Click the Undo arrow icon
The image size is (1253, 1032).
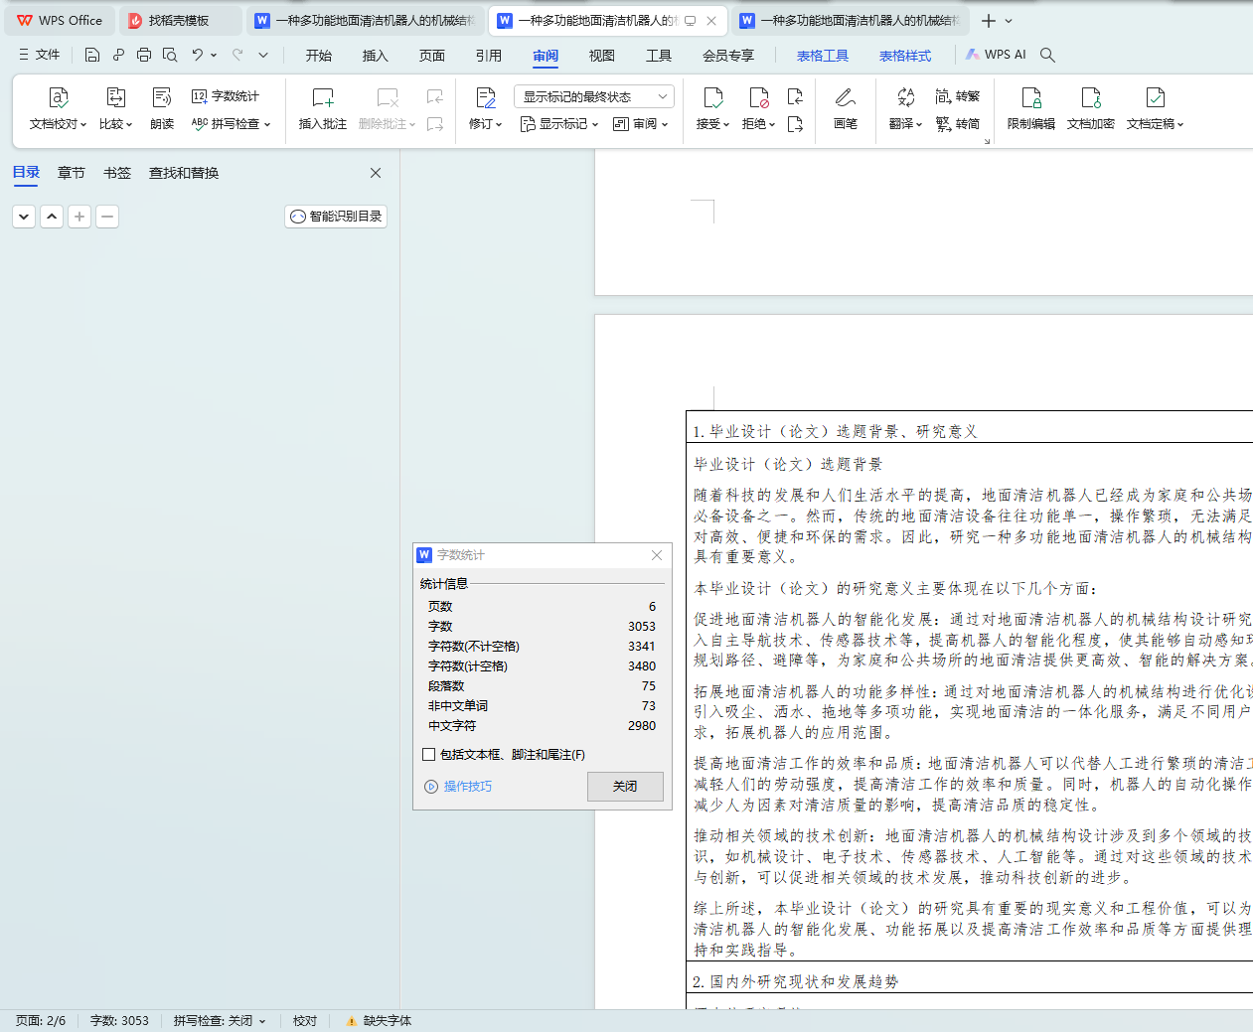pyautogui.click(x=197, y=55)
